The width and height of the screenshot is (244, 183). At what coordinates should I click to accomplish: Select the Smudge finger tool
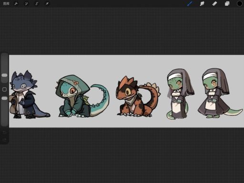pyautogui.click(x=202, y=3)
